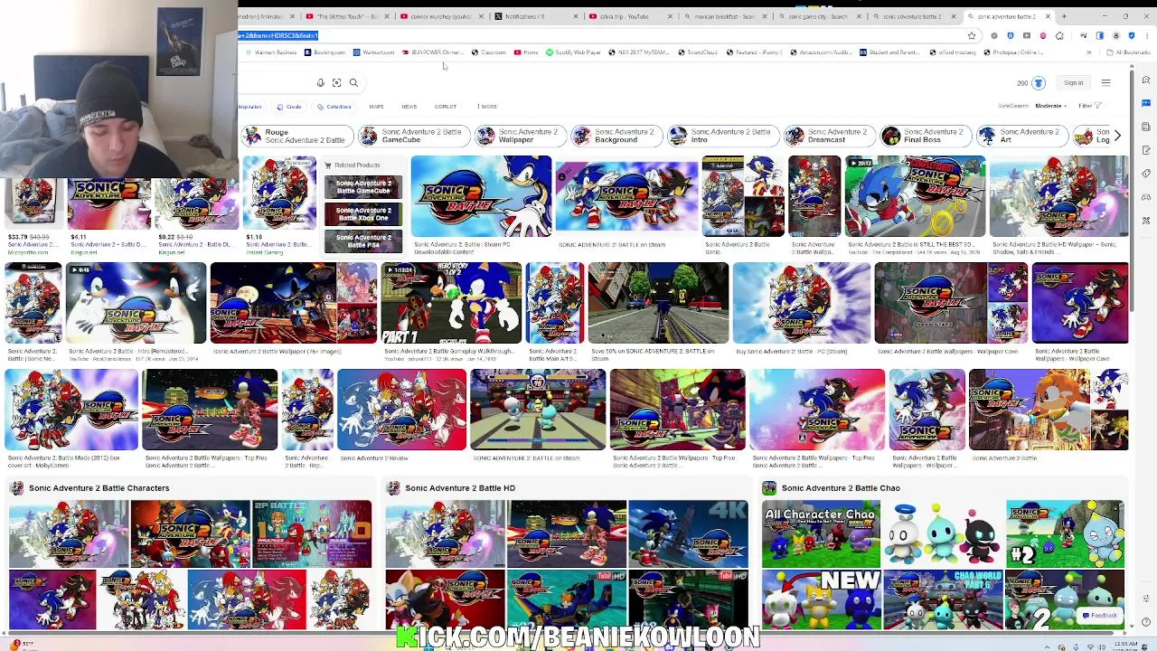Switch to the Maps tab
This screenshot has width=1157, height=651.
pyautogui.click(x=376, y=107)
